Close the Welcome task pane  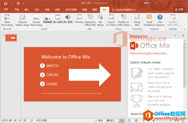tap(183, 35)
